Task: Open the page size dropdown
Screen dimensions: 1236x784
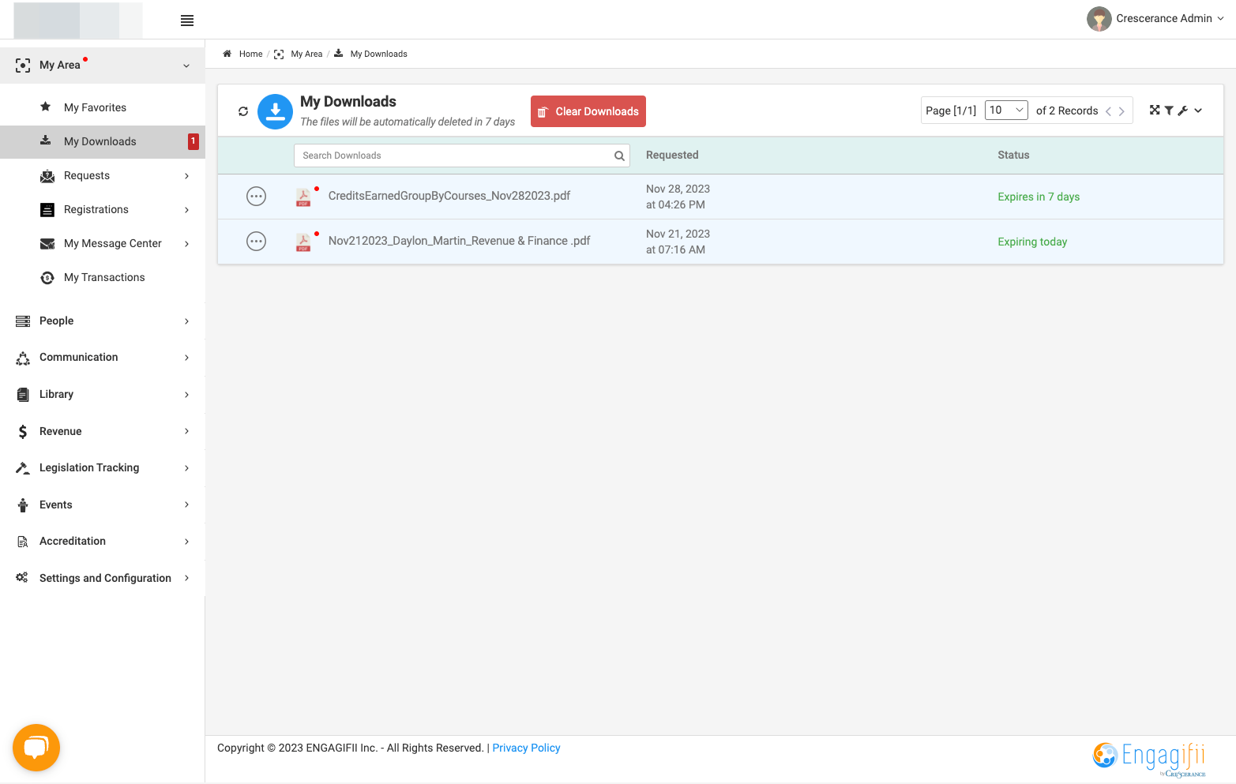Action: 1006,111
